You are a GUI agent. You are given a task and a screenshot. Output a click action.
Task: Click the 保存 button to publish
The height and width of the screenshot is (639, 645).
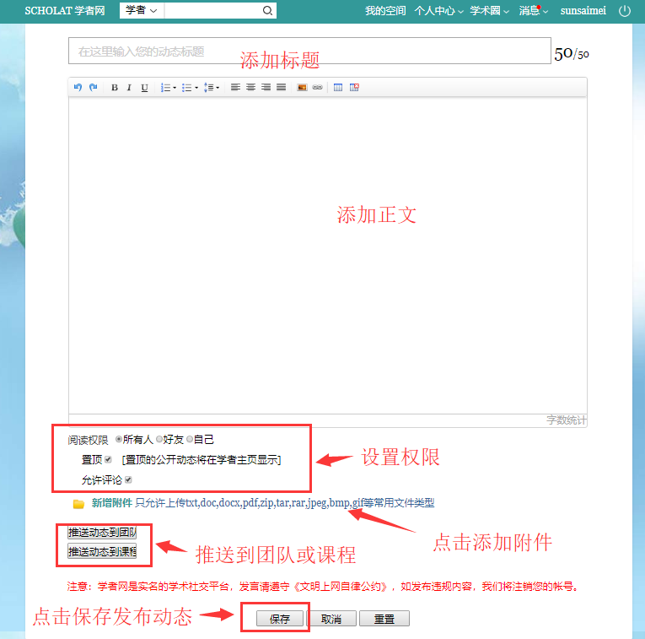(x=280, y=619)
